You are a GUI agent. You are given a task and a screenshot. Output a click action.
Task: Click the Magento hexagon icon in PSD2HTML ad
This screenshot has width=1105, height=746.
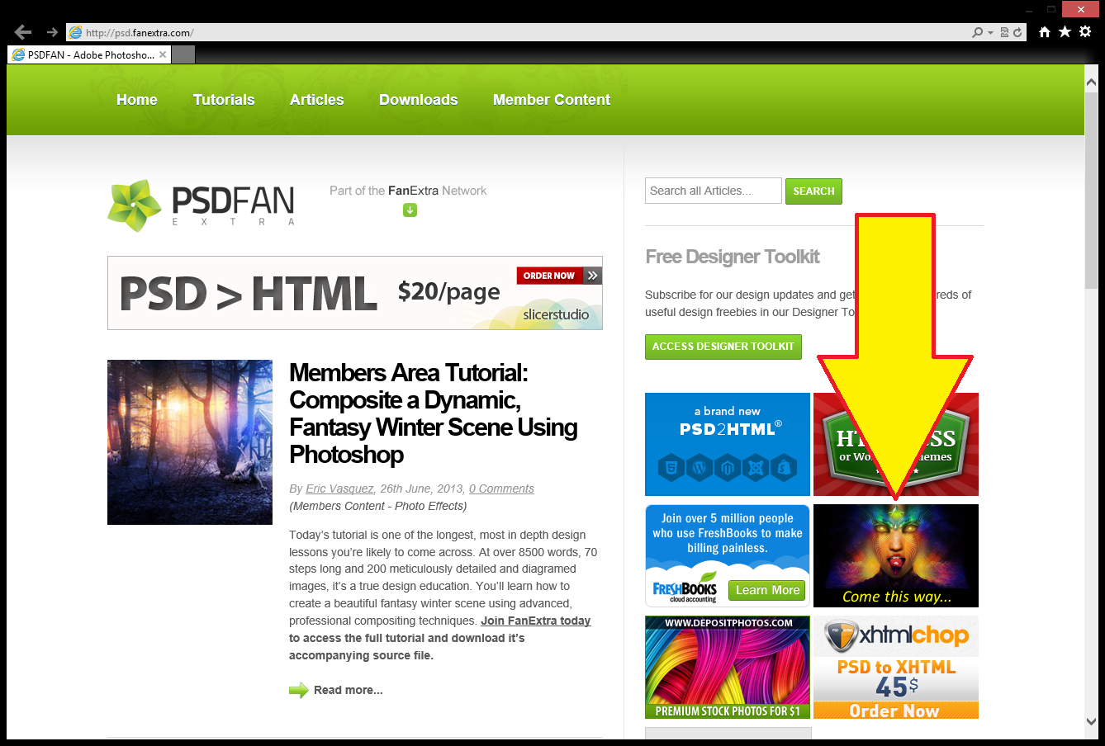(x=728, y=468)
